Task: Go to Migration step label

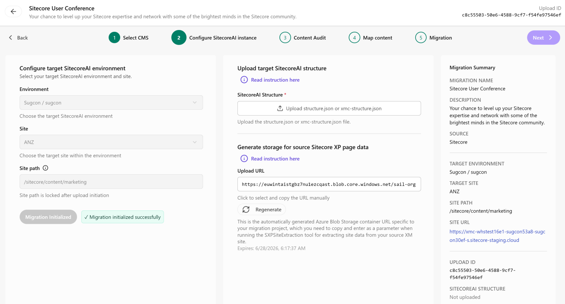Action: pos(440,38)
